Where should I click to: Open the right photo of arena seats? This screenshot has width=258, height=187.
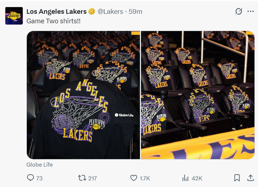coord(198,95)
